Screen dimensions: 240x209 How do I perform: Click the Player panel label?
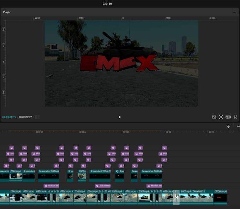pos(7,12)
